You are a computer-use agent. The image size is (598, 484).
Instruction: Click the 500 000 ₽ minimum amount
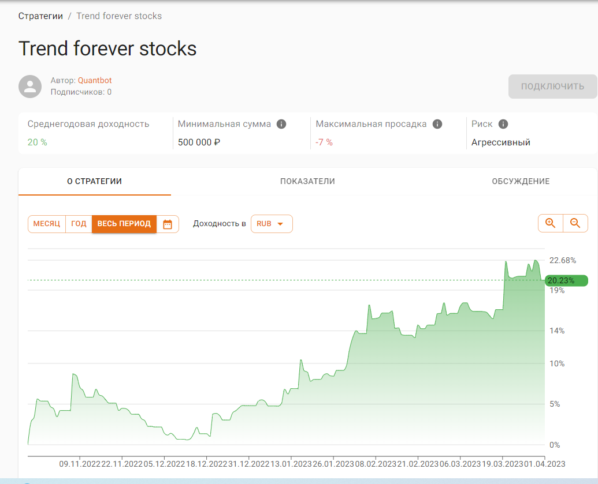199,142
